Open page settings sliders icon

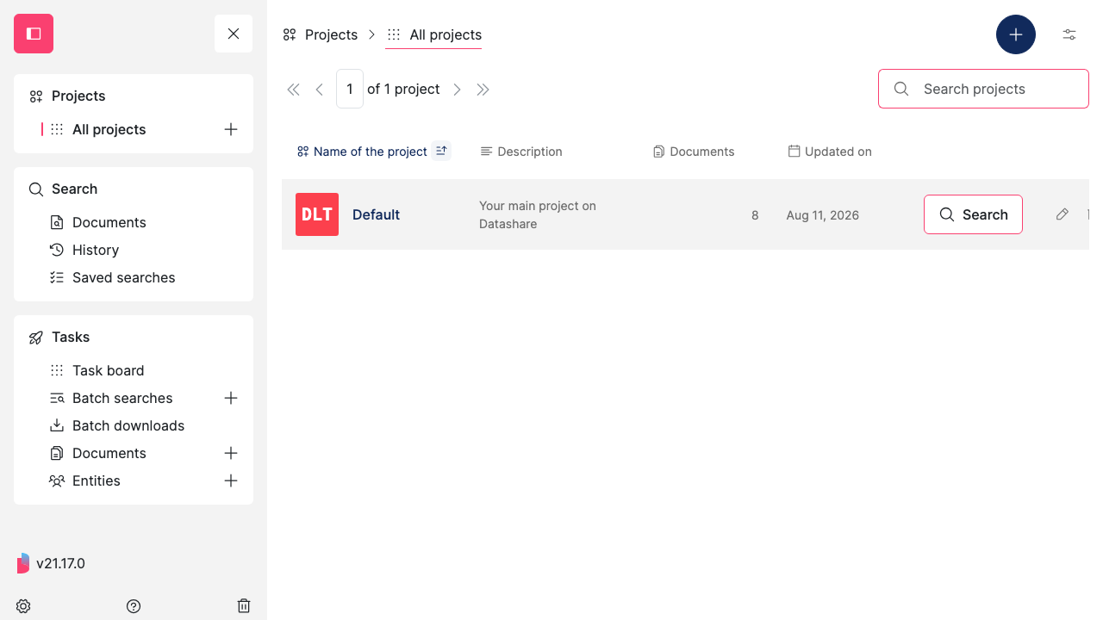(1069, 34)
